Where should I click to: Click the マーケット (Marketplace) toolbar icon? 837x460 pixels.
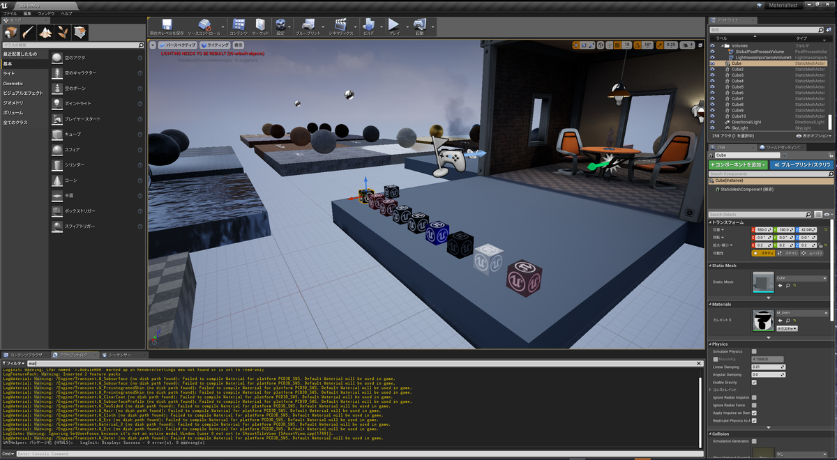(259, 24)
